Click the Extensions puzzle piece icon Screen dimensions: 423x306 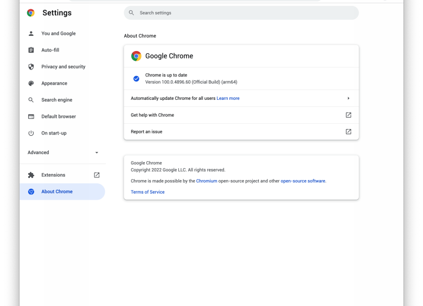click(x=31, y=175)
